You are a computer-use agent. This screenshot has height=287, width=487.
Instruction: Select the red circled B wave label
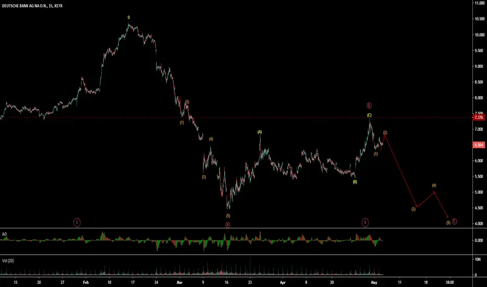(x=369, y=105)
